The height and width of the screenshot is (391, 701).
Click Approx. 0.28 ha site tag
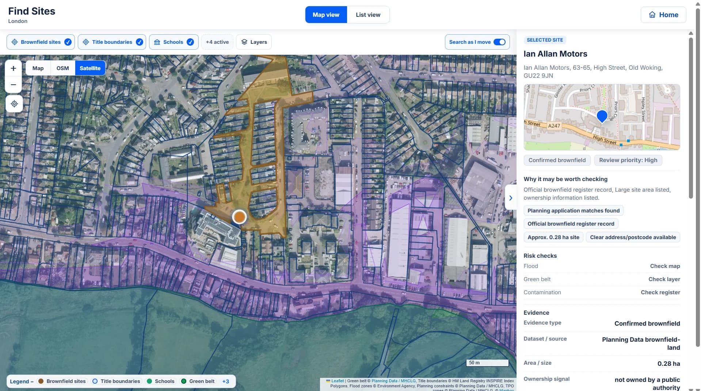click(x=553, y=237)
